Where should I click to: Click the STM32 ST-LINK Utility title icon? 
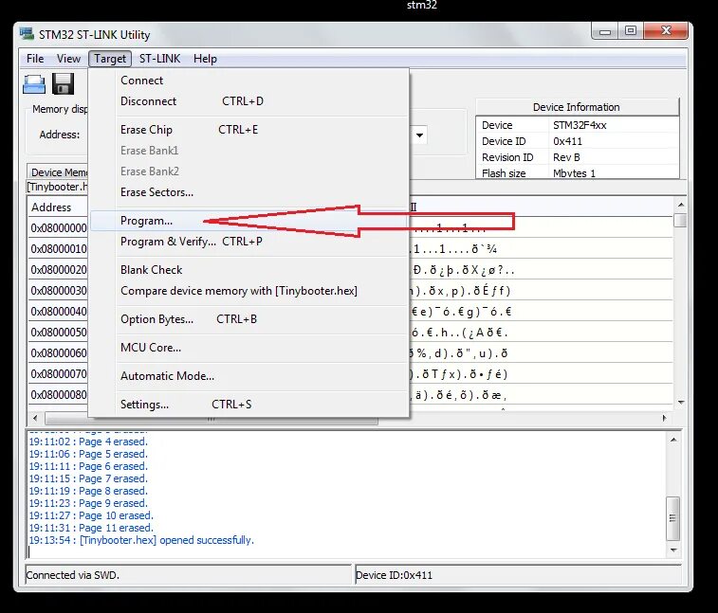click(x=27, y=34)
